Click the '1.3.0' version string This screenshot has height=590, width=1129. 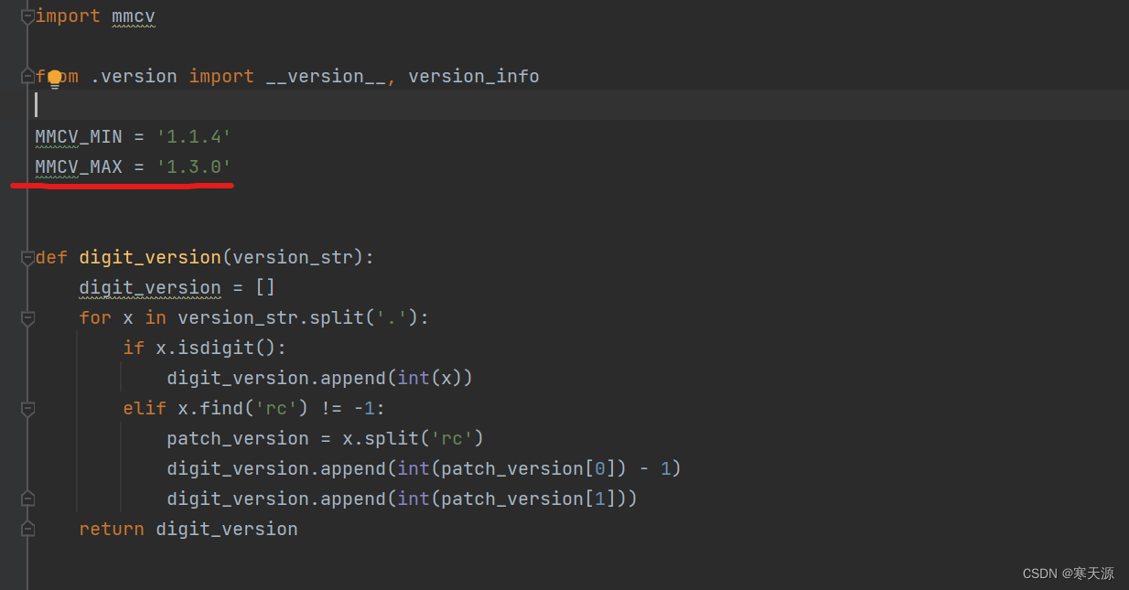coord(194,167)
